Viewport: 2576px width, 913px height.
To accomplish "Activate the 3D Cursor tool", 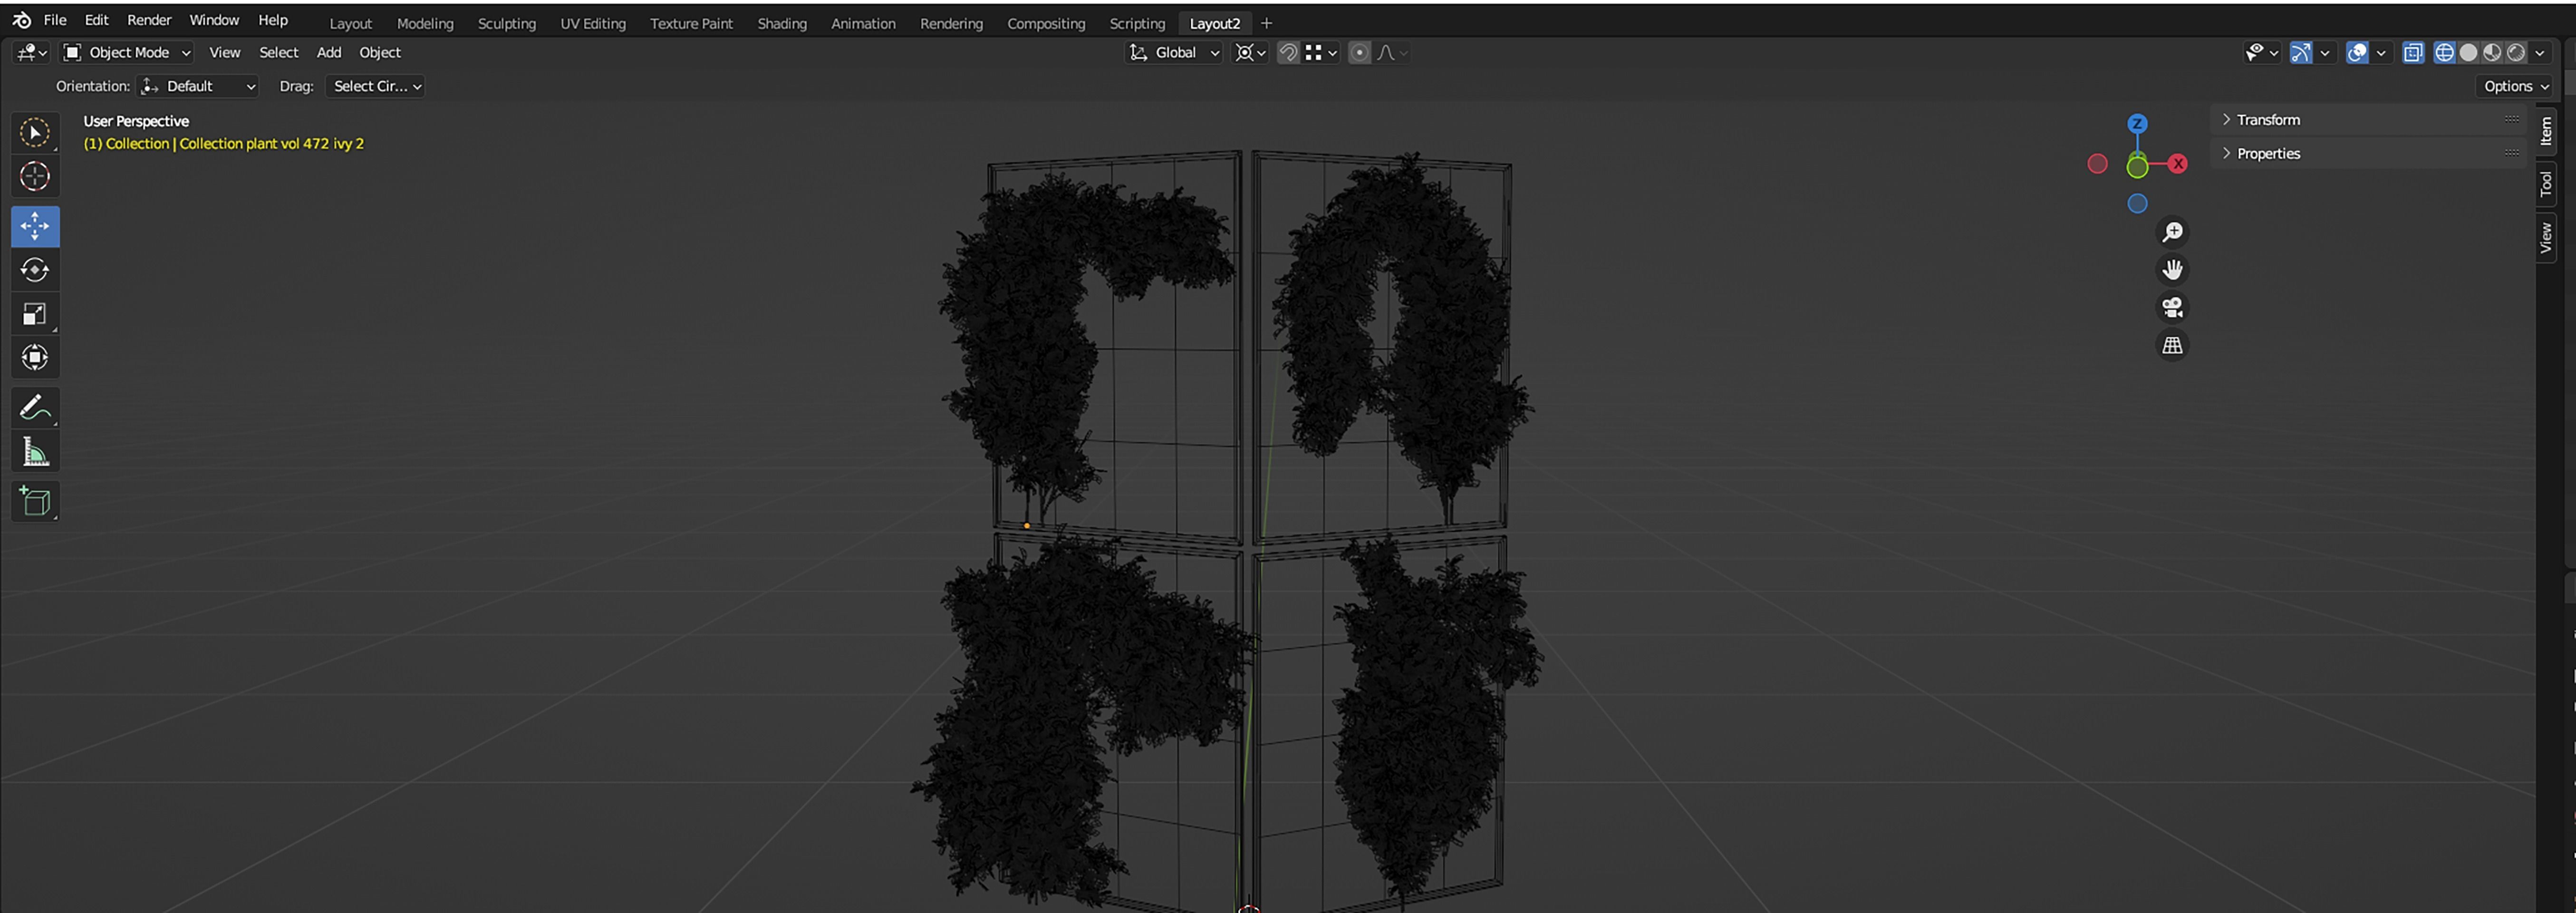I will [35, 177].
